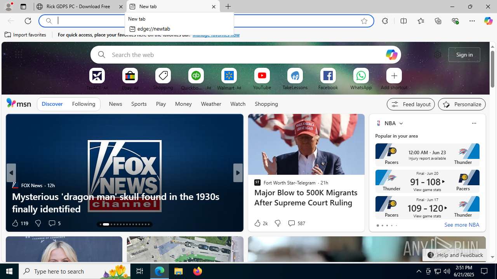The width and height of the screenshot is (497, 279).
Task: Click the Personalize button
Action: [x=462, y=104]
